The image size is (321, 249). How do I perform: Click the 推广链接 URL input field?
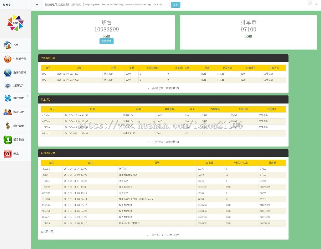click(127, 5)
